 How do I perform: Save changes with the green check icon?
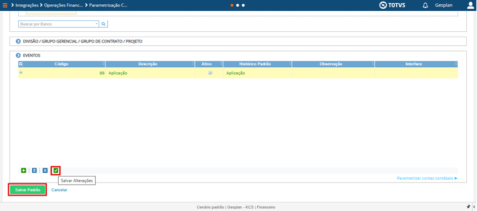click(x=55, y=171)
